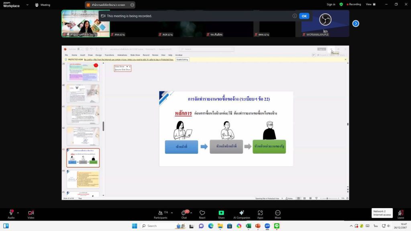Open screen share options ellipsis button
Image resolution: width=411 pixels, height=231 pixels.
click(132, 5)
